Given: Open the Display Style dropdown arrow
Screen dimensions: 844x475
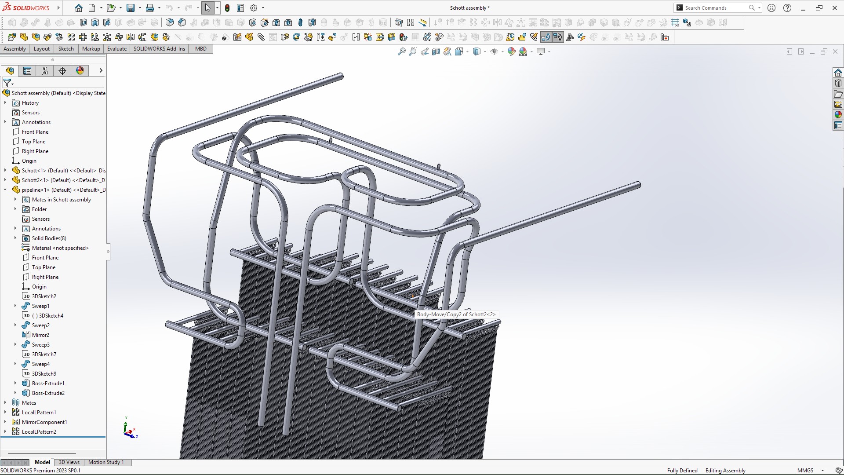Looking at the screenshot, I should (x=485, y=52).
